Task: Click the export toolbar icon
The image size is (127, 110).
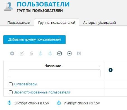Action: point(41,53)
